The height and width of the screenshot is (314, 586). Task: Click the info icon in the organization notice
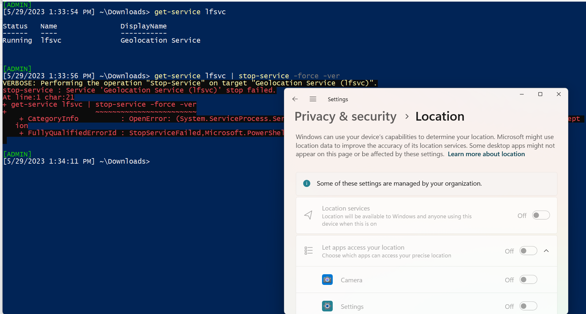306,183
